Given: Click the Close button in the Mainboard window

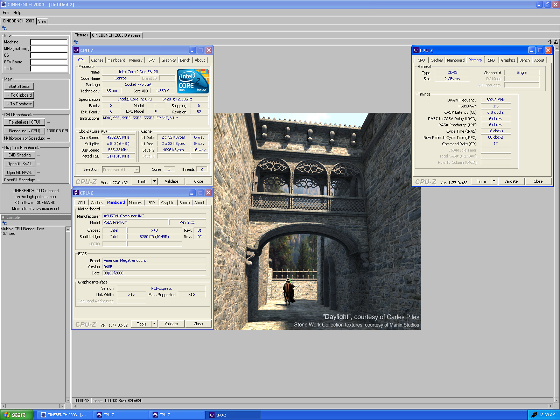Looking at the screenshot, I should [x=198, y=324].
